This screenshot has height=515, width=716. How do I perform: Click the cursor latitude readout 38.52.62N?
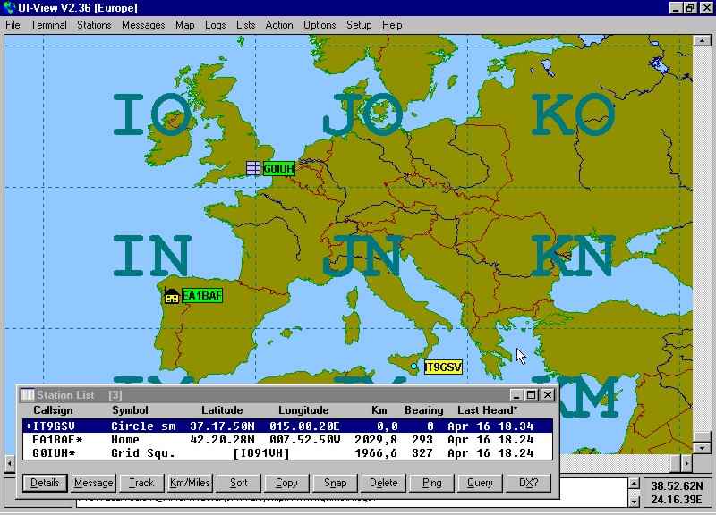point(677,485)
